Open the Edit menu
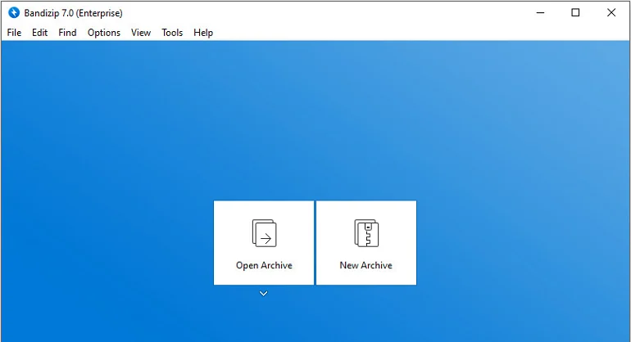 point(40,33)
